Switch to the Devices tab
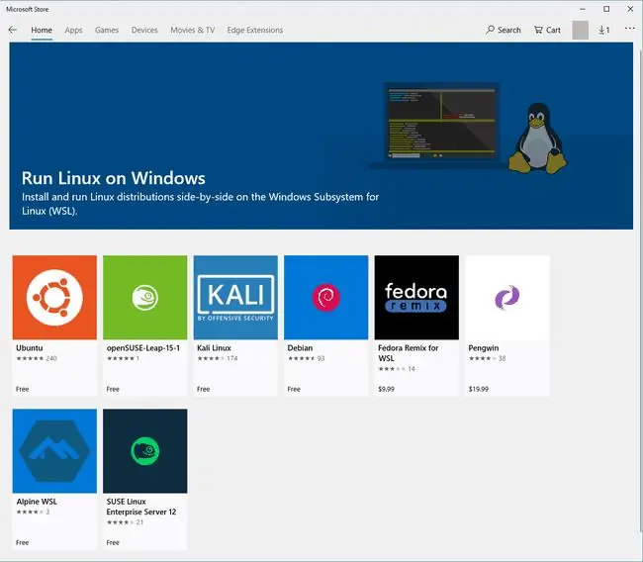The height and width of the screenshot is (562, 643). click(144, 30)
